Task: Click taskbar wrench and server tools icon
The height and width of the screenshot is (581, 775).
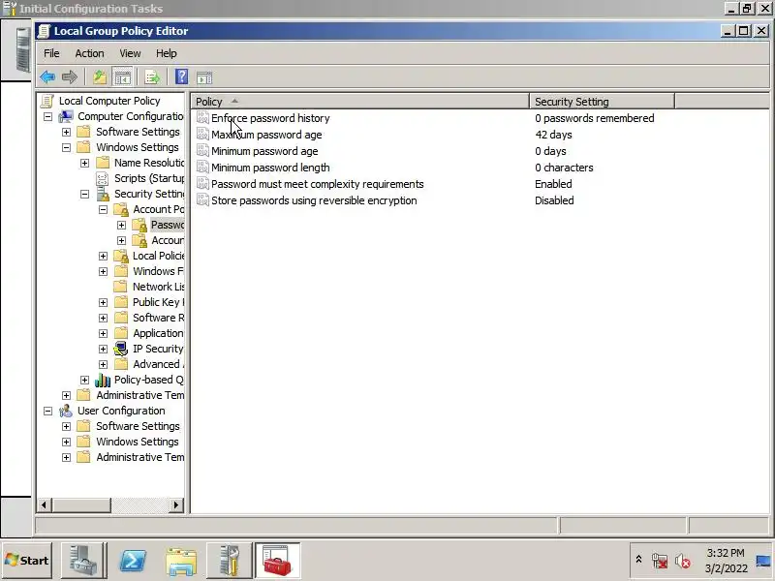Action: click(x=230, y=561)
